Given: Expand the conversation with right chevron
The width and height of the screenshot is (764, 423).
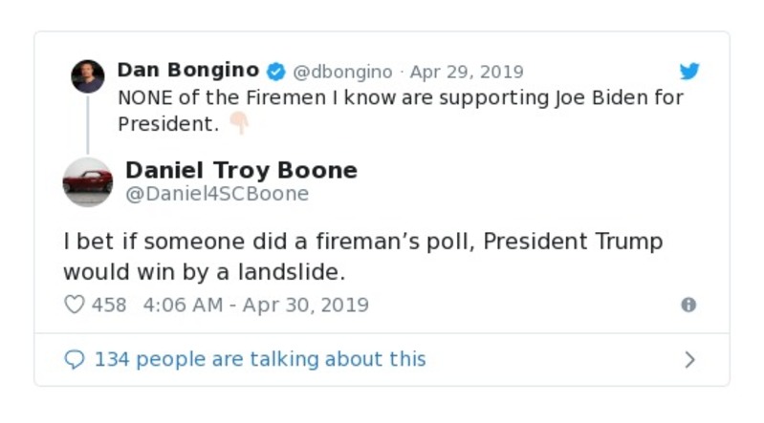Looking at the screenshot, I should tap(689, 360).
